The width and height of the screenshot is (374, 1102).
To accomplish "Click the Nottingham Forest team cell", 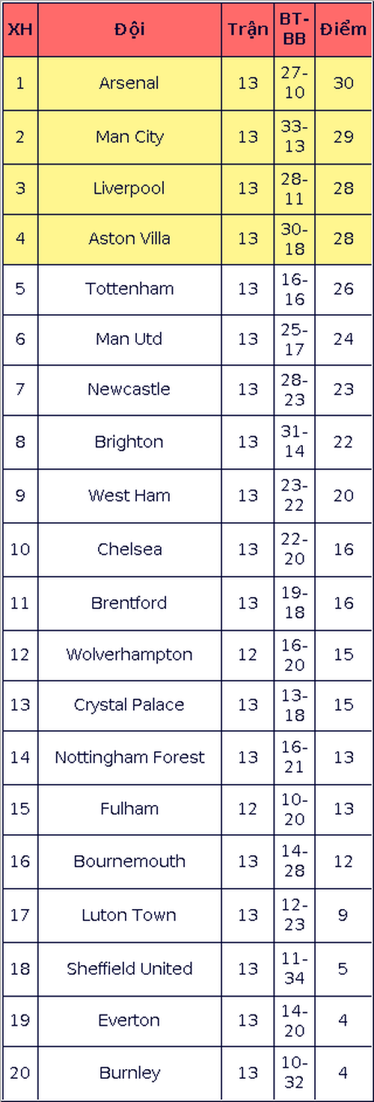I will 129,758.
